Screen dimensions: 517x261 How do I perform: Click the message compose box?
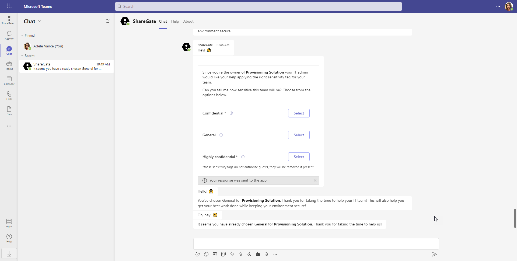point(316,244)
